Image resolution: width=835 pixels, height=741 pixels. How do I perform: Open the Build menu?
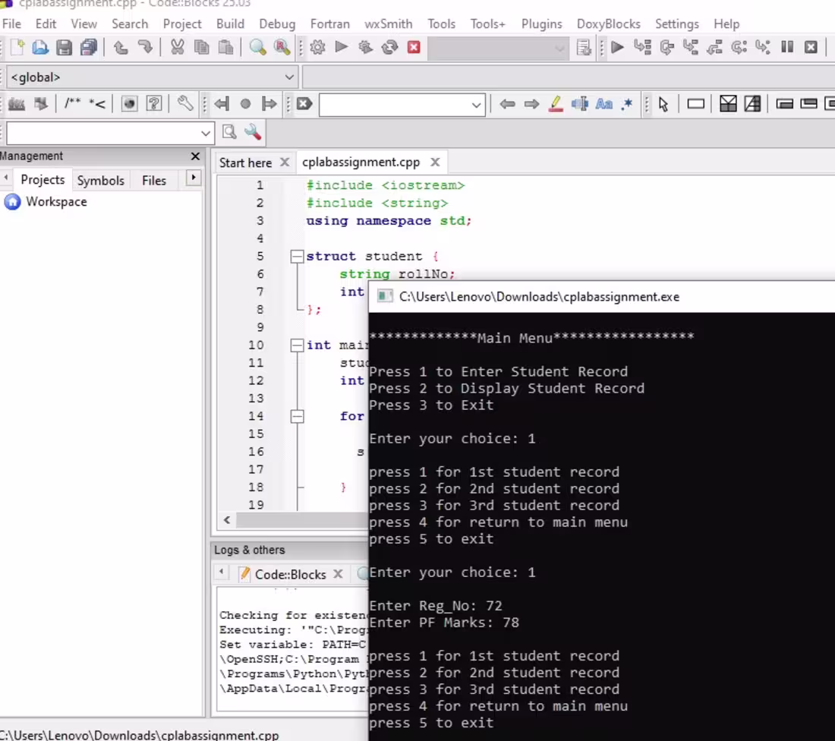(x=230, y=24)
